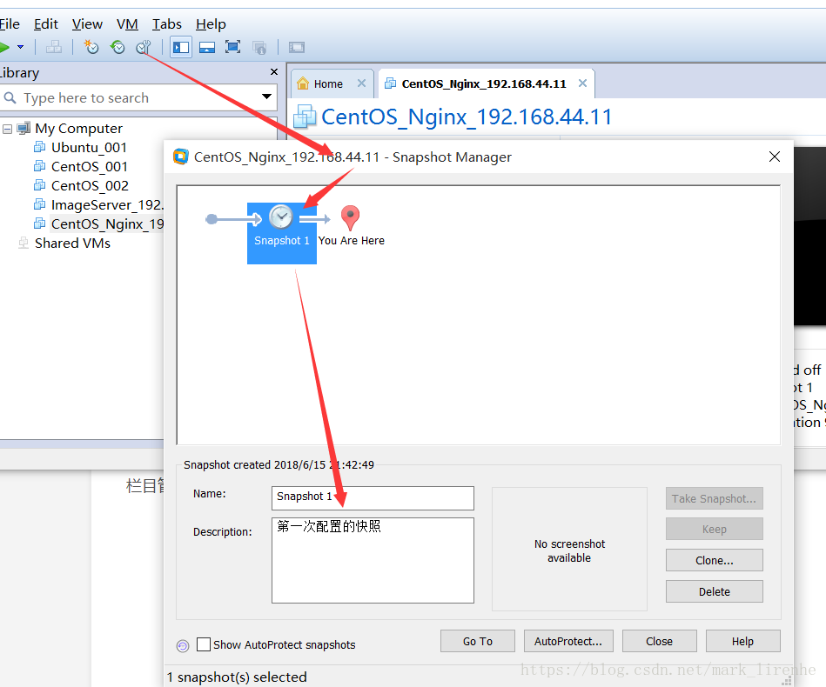The width and height of the screenshot is (826, 687).
Task: Click the Take Snapshot toolbar icon
Action: coord(91,47)
